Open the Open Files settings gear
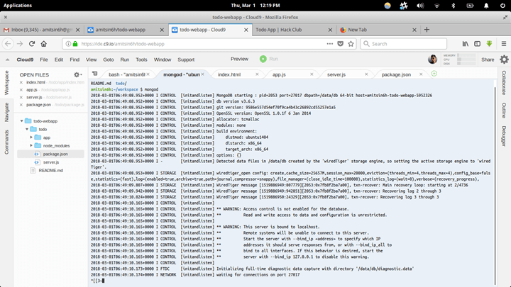The height and width of the screenshot is (287, 511). (77, 74)
